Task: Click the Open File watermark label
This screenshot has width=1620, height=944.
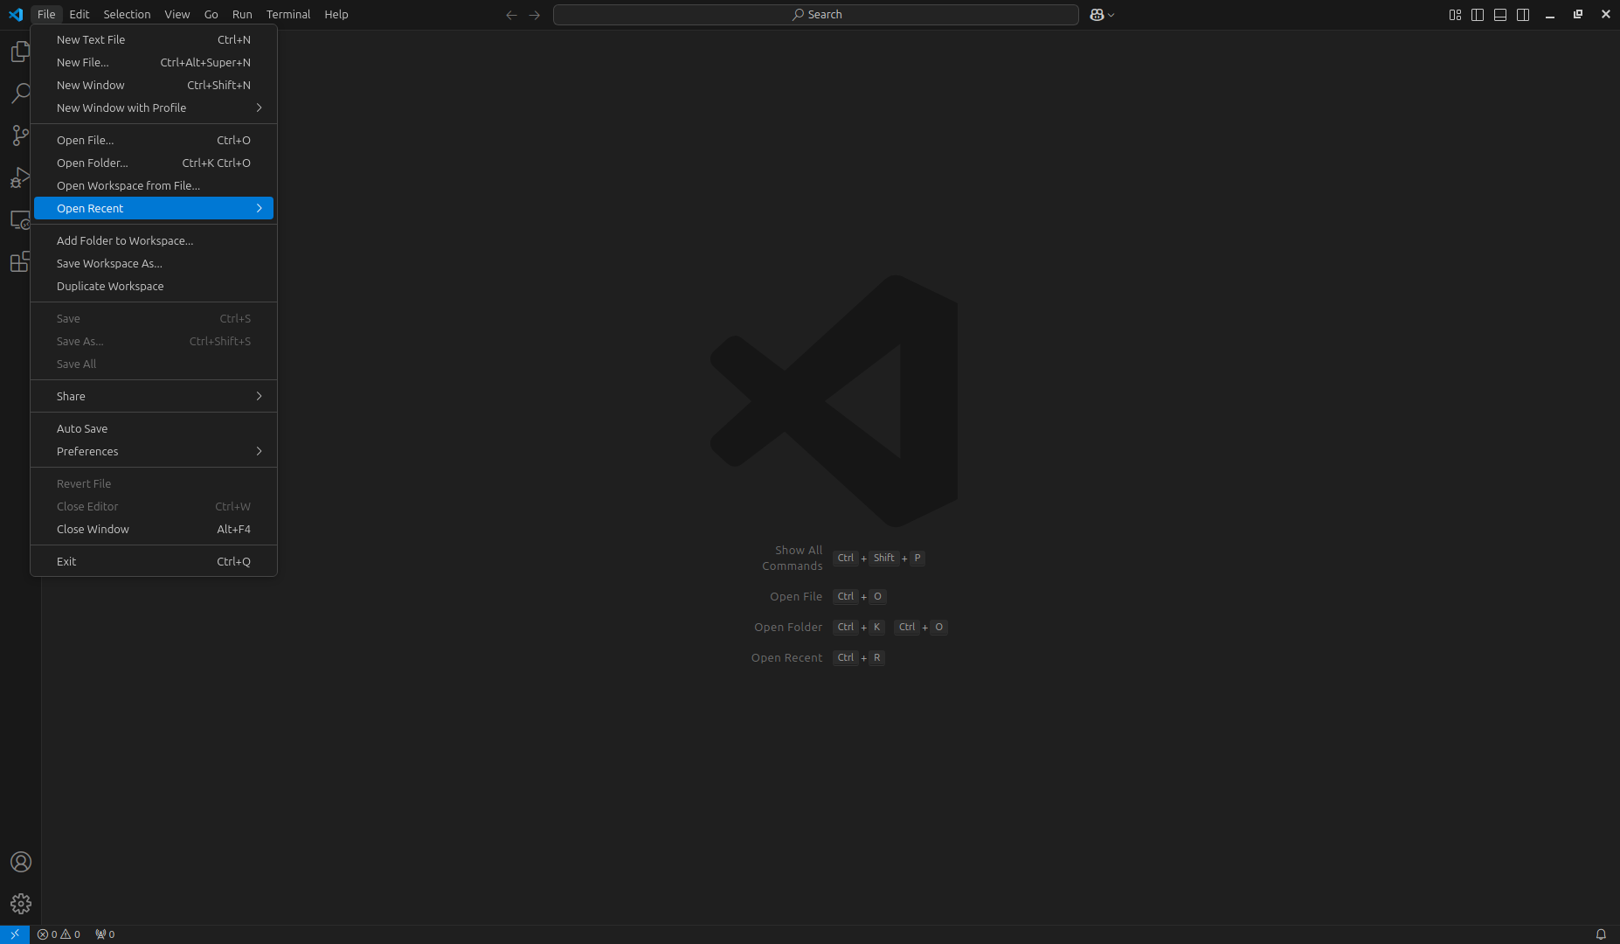Action: pos(796,596)
